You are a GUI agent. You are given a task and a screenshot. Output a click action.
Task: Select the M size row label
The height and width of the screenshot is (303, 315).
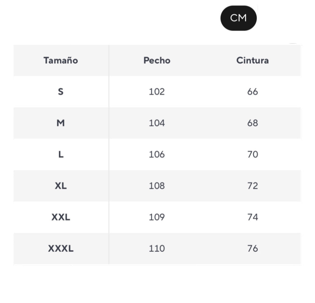tap(61, 123)
